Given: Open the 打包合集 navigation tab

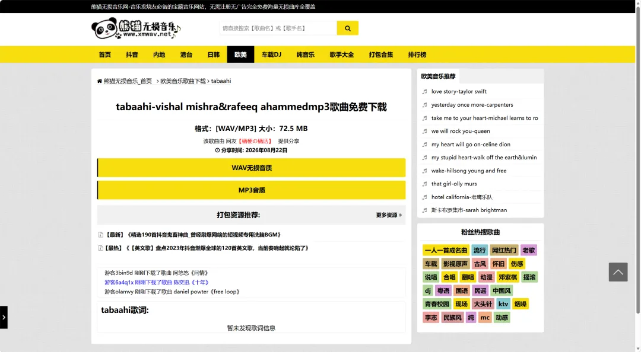Looking at the screenshot, I should click(x=380, y=55).
